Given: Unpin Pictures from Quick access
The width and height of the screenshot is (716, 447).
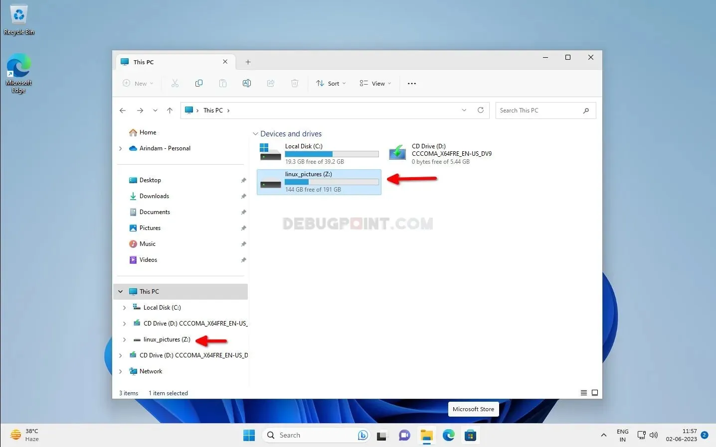Looking at the screenshot, I should coord(243,228).
